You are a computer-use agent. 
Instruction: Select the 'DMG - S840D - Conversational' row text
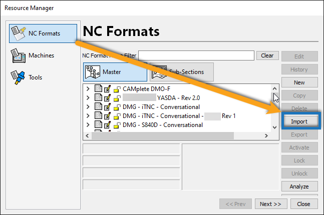click(163, 125)
